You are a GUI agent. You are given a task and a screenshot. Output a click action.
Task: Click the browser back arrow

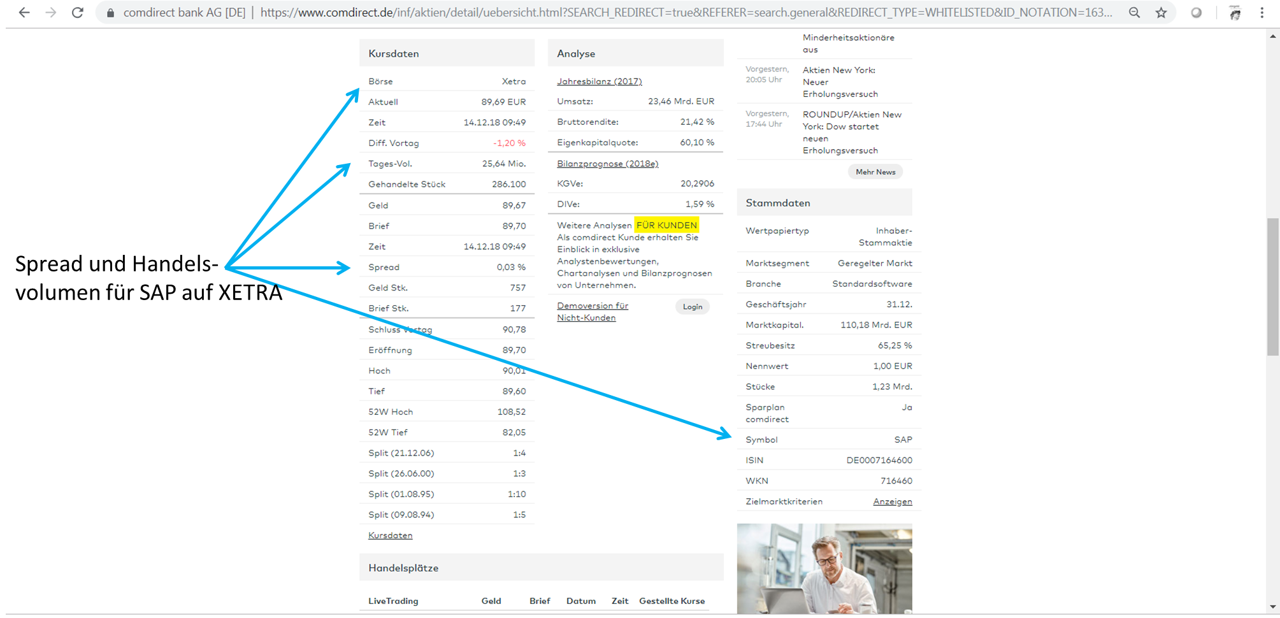pos(24,13)
